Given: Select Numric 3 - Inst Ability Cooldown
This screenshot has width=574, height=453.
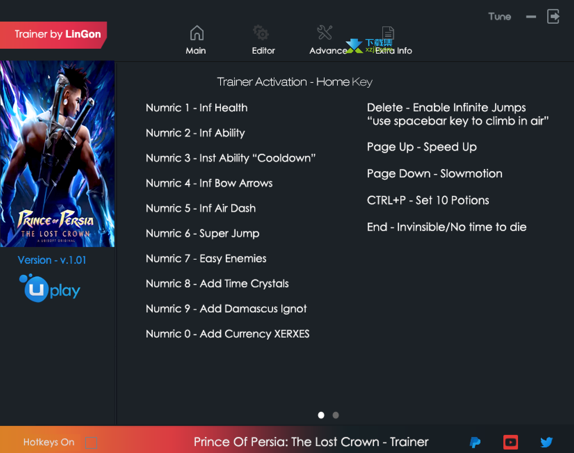Looking at the screenshot, I should pos(231,158).
